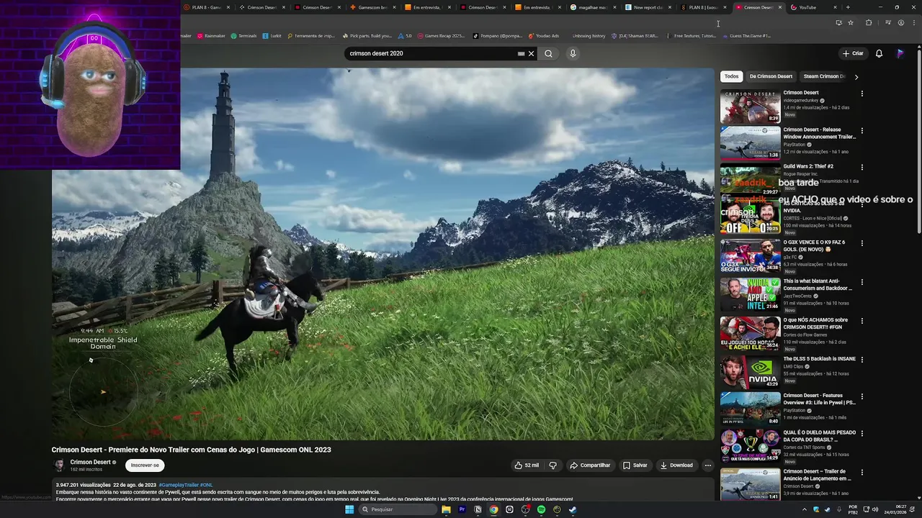
Task: Open 'Crimson Desert - Features Overview #3' title
Action: [820, 399]
